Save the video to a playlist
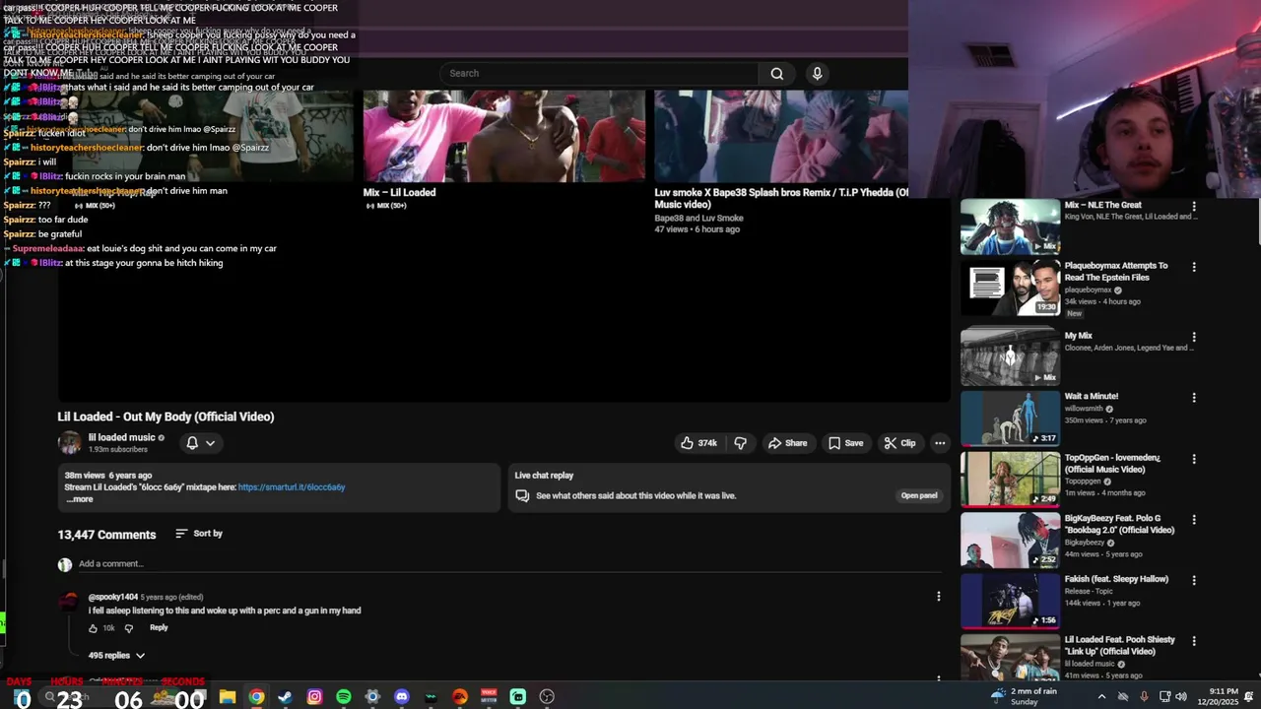 pos(845,443)
